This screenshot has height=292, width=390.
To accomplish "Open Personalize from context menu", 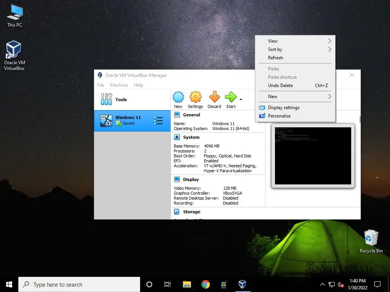I will (295, 116).
